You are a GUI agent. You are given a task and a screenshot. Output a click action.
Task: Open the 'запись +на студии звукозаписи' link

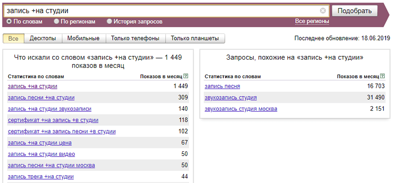pos(50,109)
